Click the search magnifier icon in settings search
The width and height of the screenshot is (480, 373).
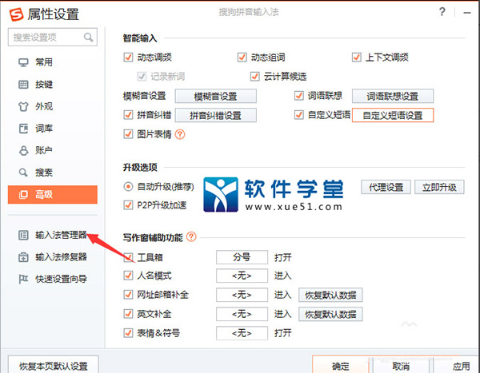point(89,38)
